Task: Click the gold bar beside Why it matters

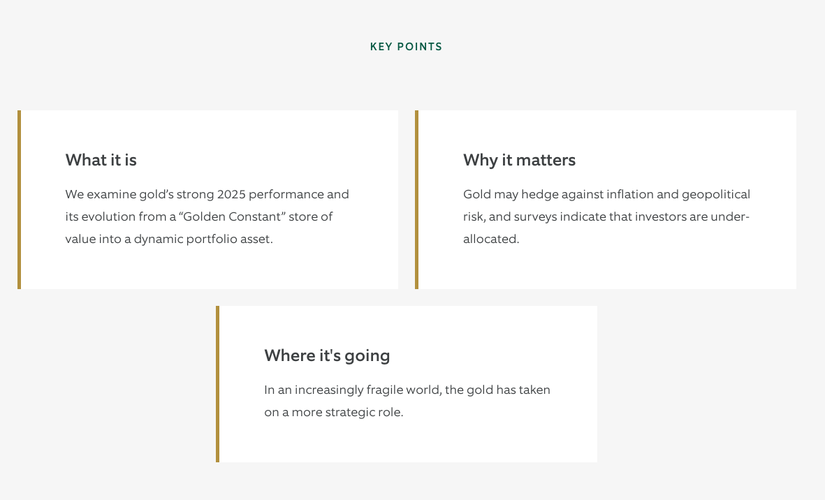Action: (x=416, y=200)
